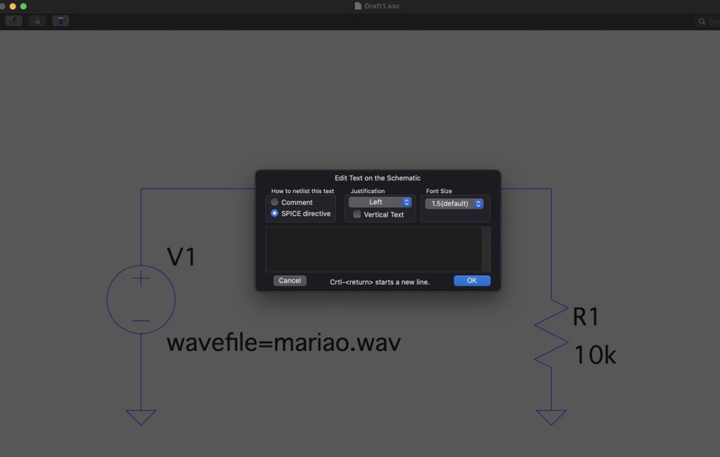Select the SPICE directive radio button
The image size is (720, 457).
click(x=275, y=213)
